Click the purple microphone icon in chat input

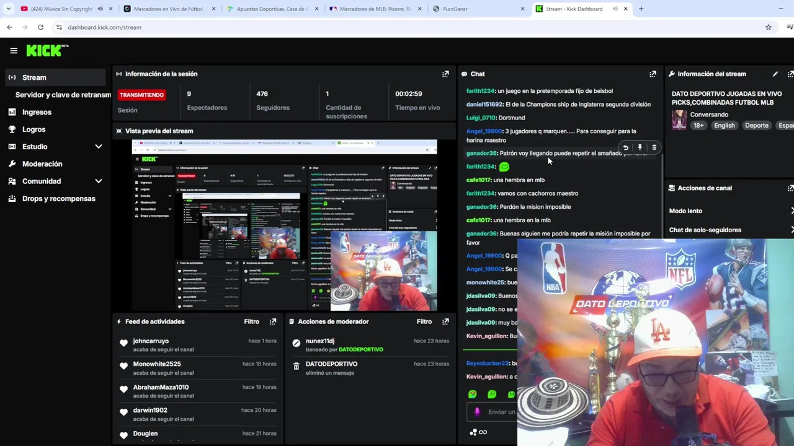(x=477, y=412)
